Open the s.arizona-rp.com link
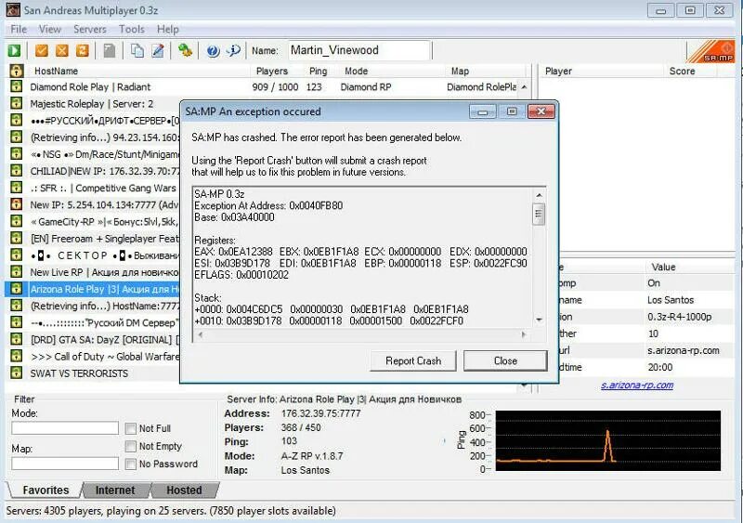The width and height of the screenshot is (743, 523). coord(637,385)
